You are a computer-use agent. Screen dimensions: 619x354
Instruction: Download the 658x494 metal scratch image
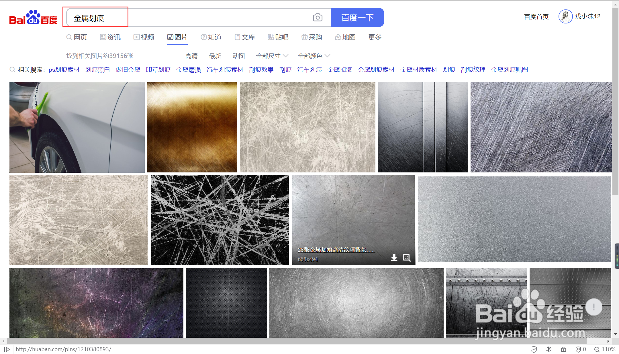(x=394, y=258)
